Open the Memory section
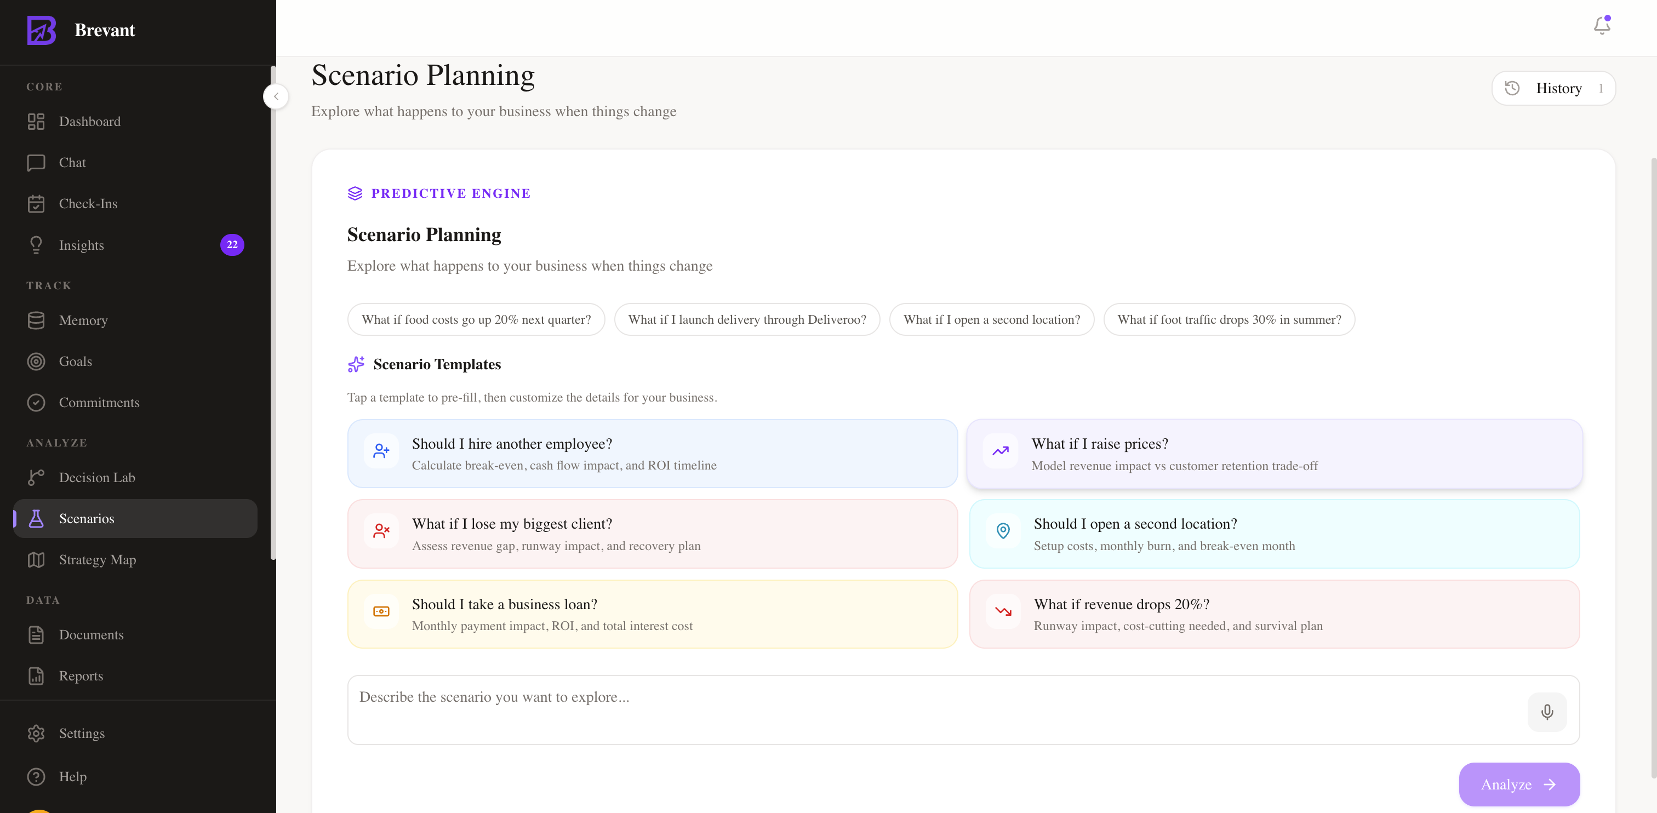This screenshot has width=1657, height=813. point(83,320)
